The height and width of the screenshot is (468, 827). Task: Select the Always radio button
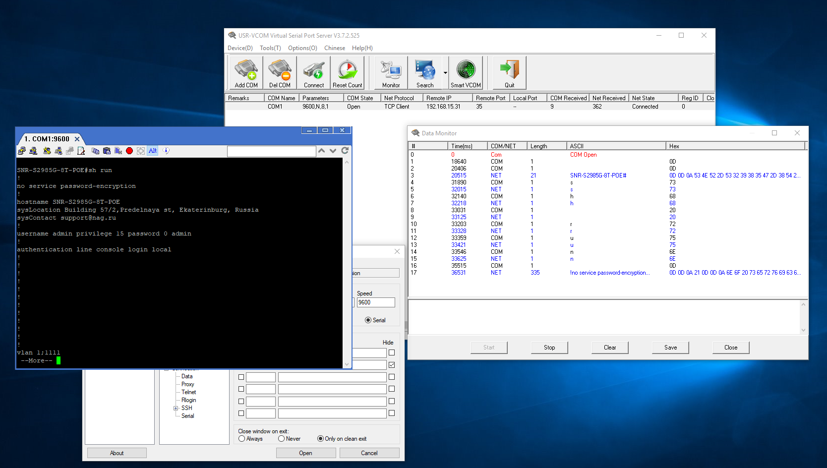[x=242, y=439]
